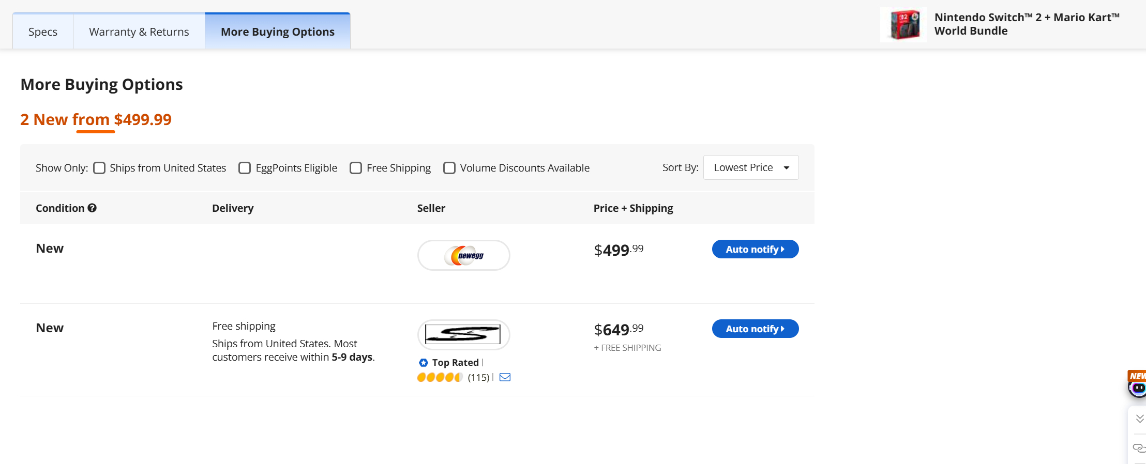
Task: Enable Ships from United States filter
Action: pos(99,167)
